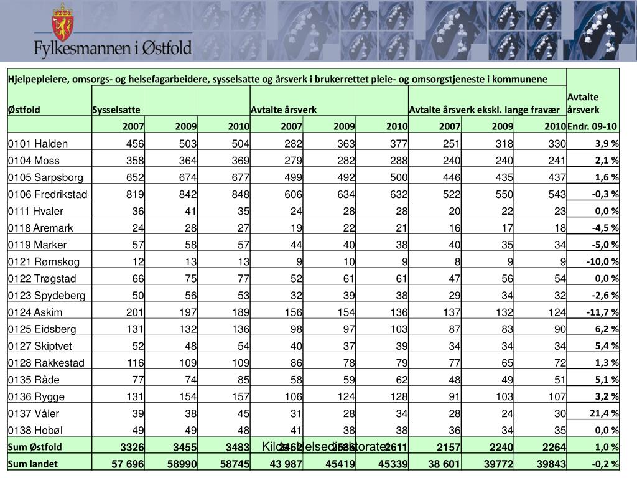Select Sum Østfold's "1,0 %" change value

[607, 447]
